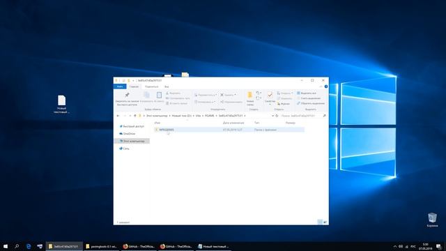Click PGAME in the address breadcrumb

[x=209, y=116]
